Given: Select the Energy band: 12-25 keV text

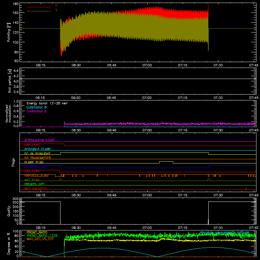Looking at the screenshot, I should click(47, 103).
